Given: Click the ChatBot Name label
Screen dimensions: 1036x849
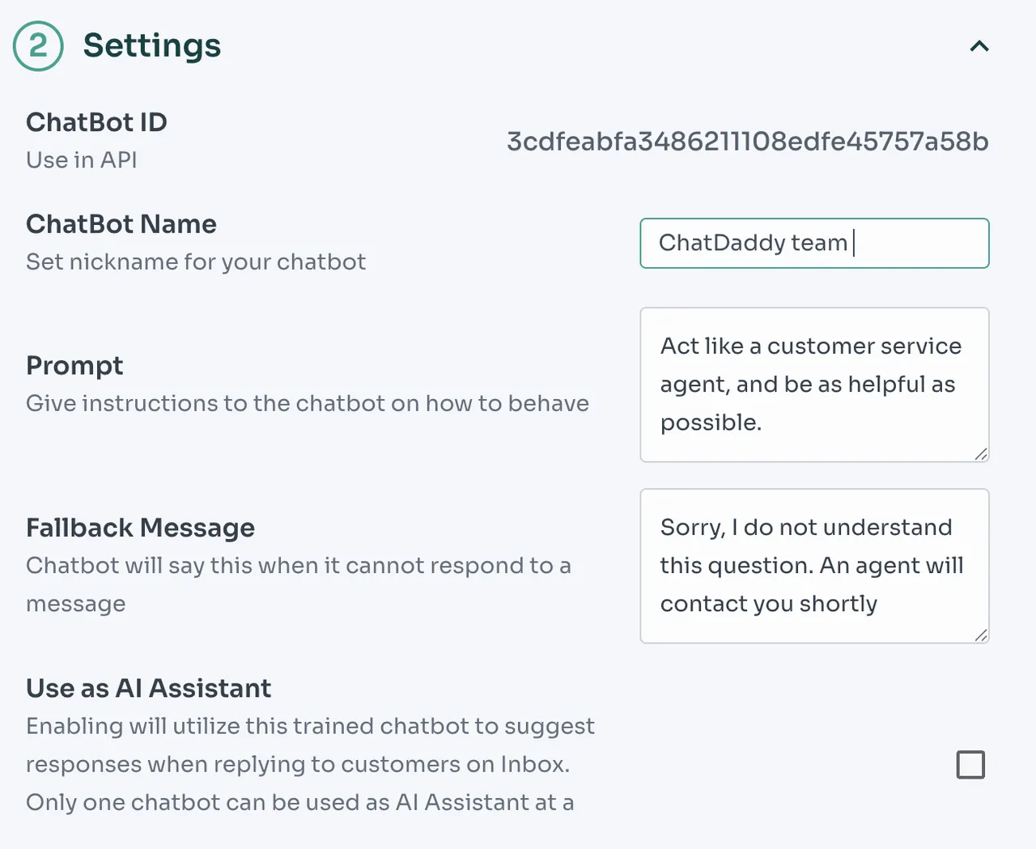Looking at the screenshot, I should (x=121, y=224).
